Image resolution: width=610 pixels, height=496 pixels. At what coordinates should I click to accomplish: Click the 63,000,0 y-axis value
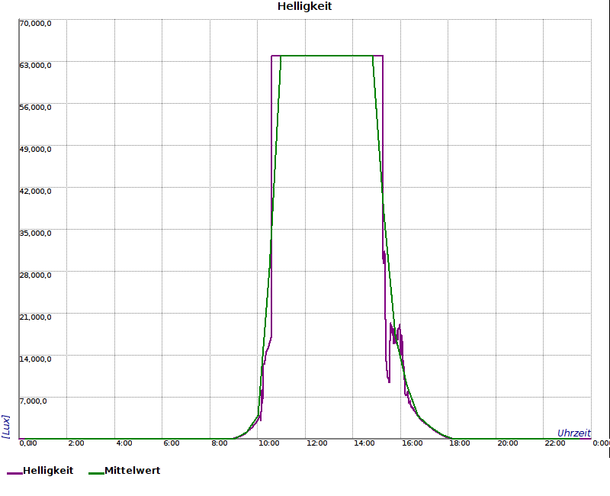(x=35, y=66)
